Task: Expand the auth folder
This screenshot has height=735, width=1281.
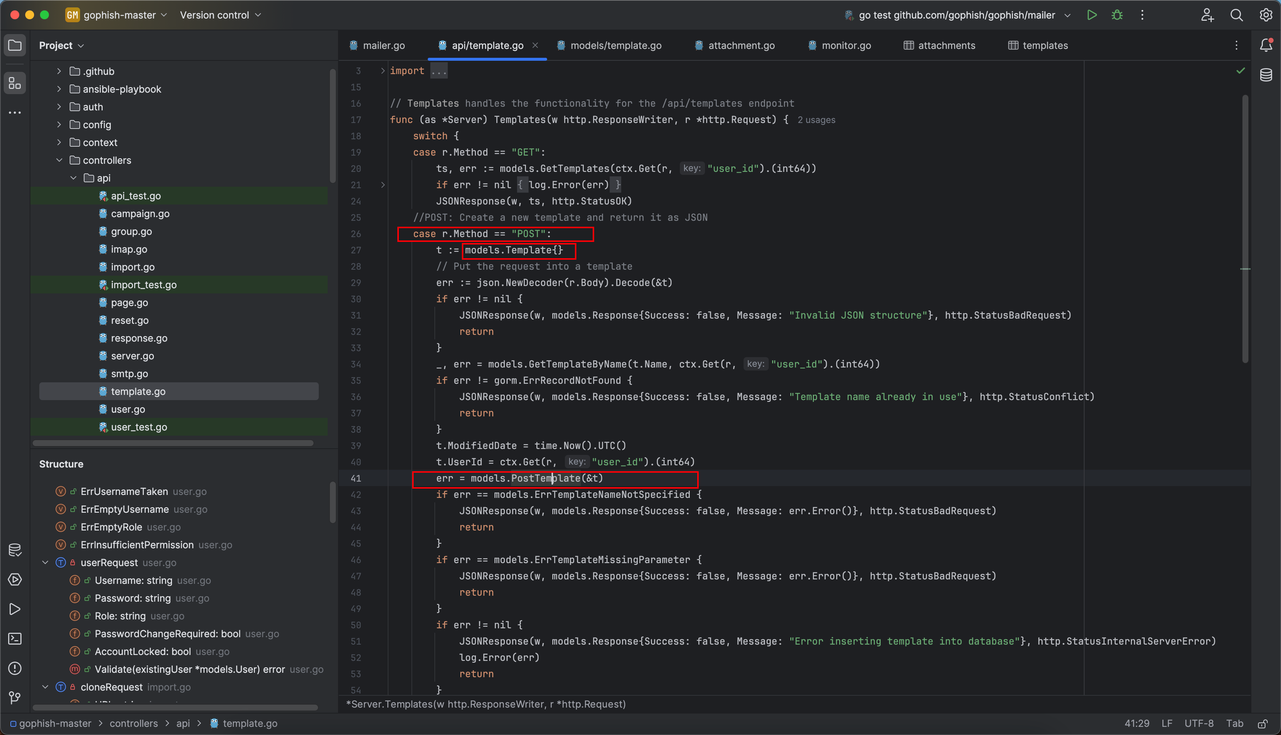Action: coord(59,107)
